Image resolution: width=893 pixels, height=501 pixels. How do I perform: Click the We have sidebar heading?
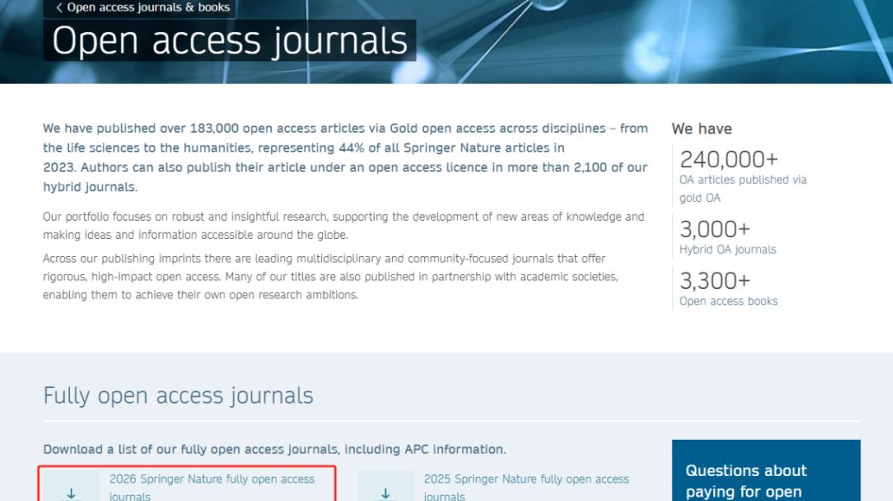pyautogui.click(x=701, y=128)
